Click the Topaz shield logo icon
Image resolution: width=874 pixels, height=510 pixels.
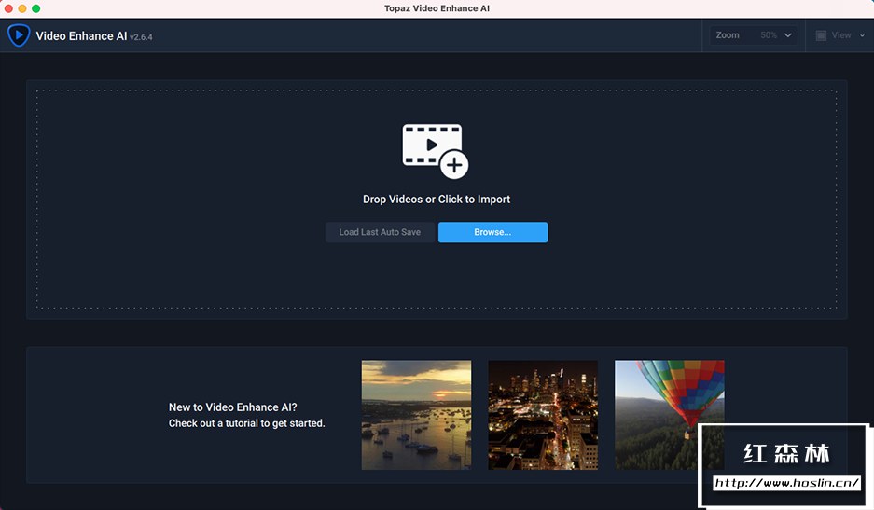pos(19,35)
